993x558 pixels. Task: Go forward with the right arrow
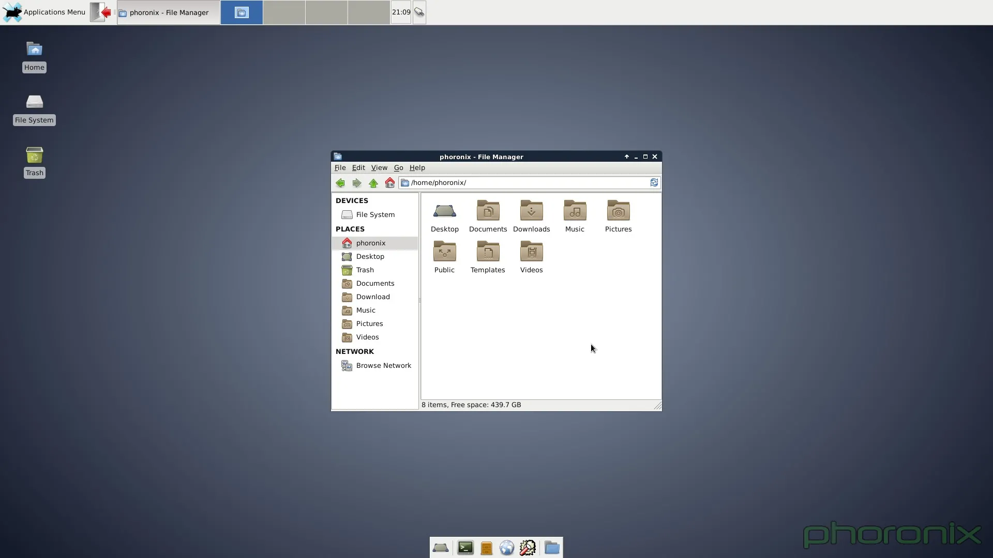pos(356,183)
